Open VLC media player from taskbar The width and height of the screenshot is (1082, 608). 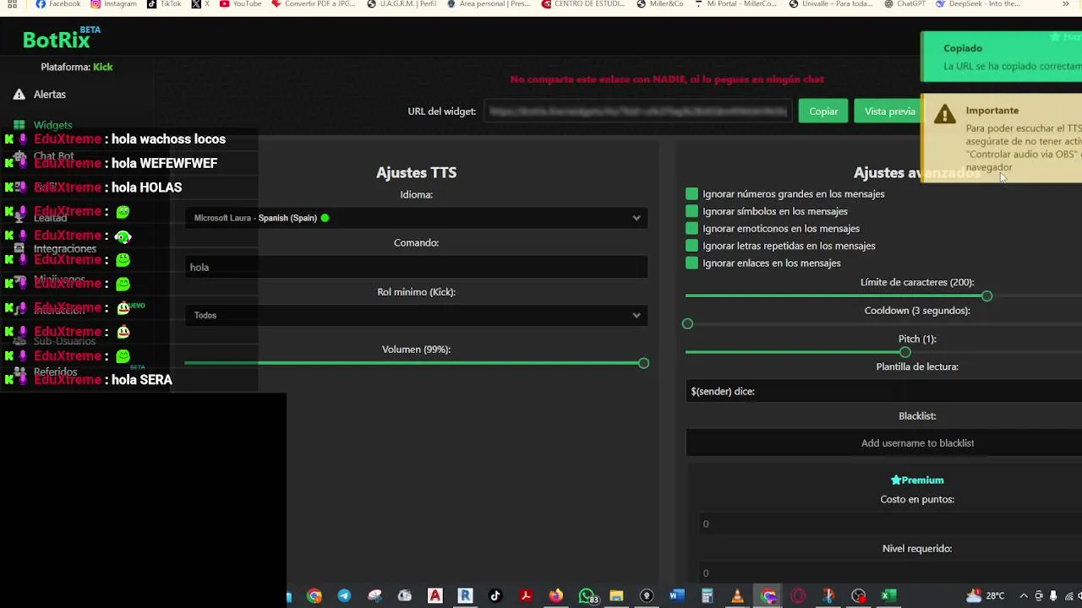[737, 596]
